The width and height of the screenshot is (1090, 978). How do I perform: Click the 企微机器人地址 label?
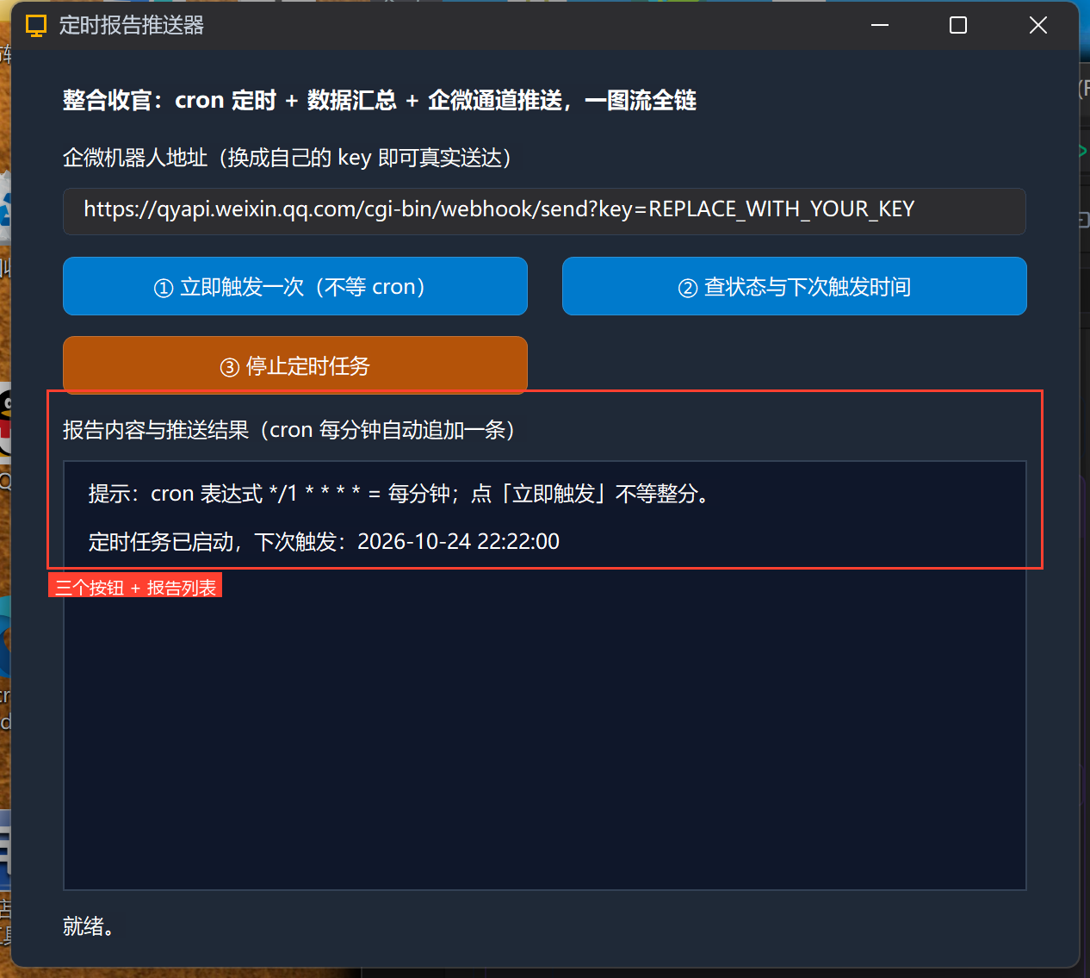coord(287,158)
